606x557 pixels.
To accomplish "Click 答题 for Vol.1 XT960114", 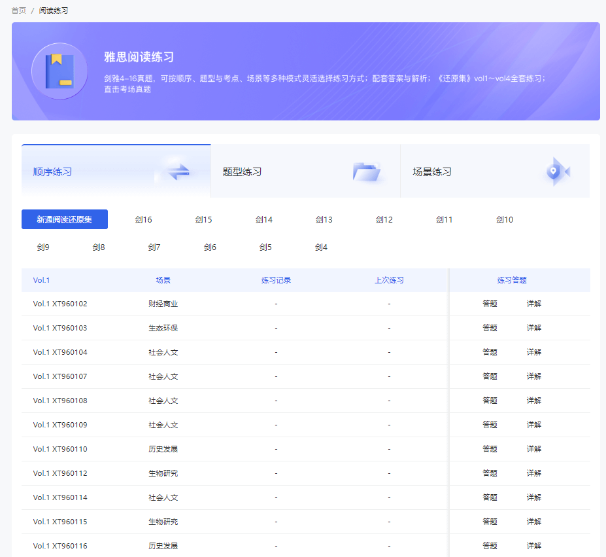I will coord(490,497).
